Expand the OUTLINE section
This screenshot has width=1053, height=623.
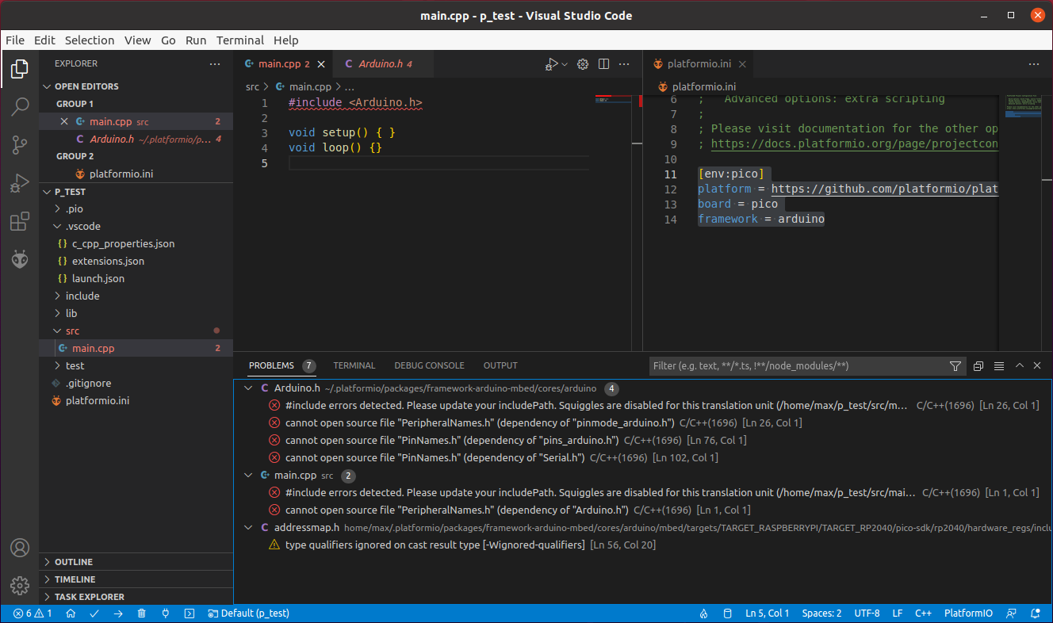136,562
